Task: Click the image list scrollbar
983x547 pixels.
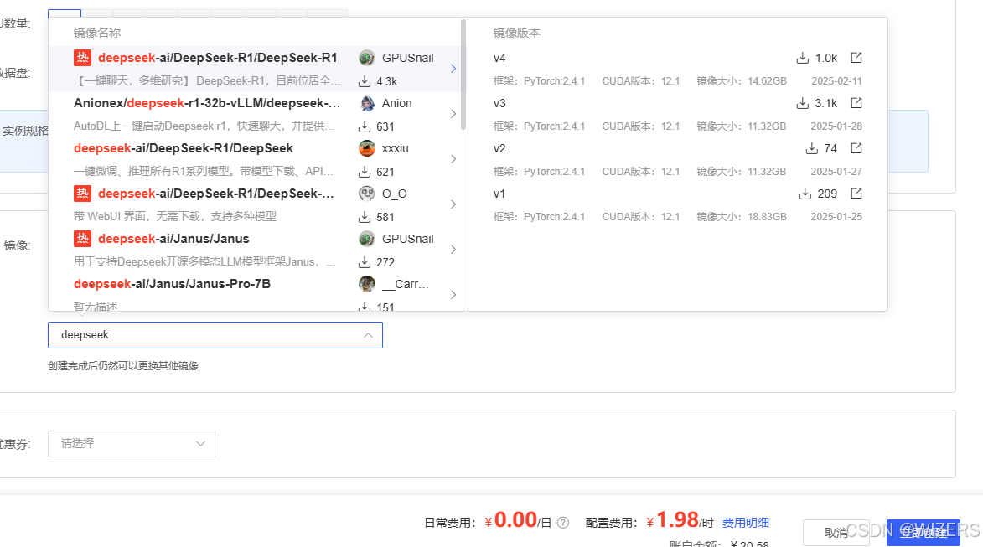Action: (463, 75)
